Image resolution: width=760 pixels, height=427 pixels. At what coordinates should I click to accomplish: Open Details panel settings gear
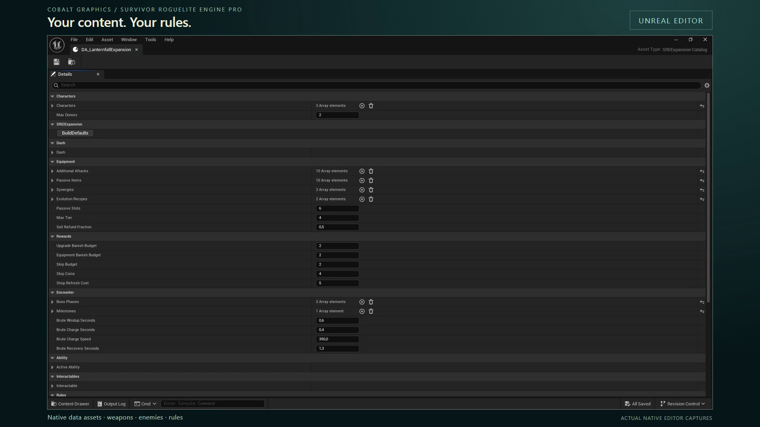[707, 85]
